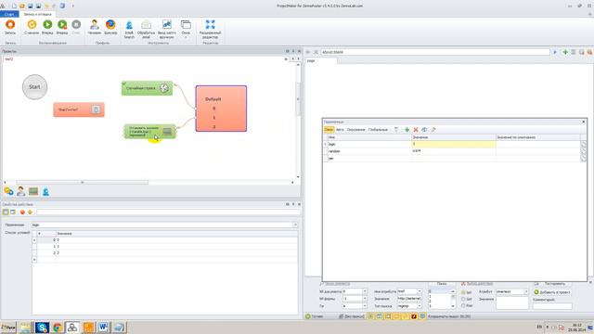
Task: Click the Добавить в проект button
Action: 552,292
